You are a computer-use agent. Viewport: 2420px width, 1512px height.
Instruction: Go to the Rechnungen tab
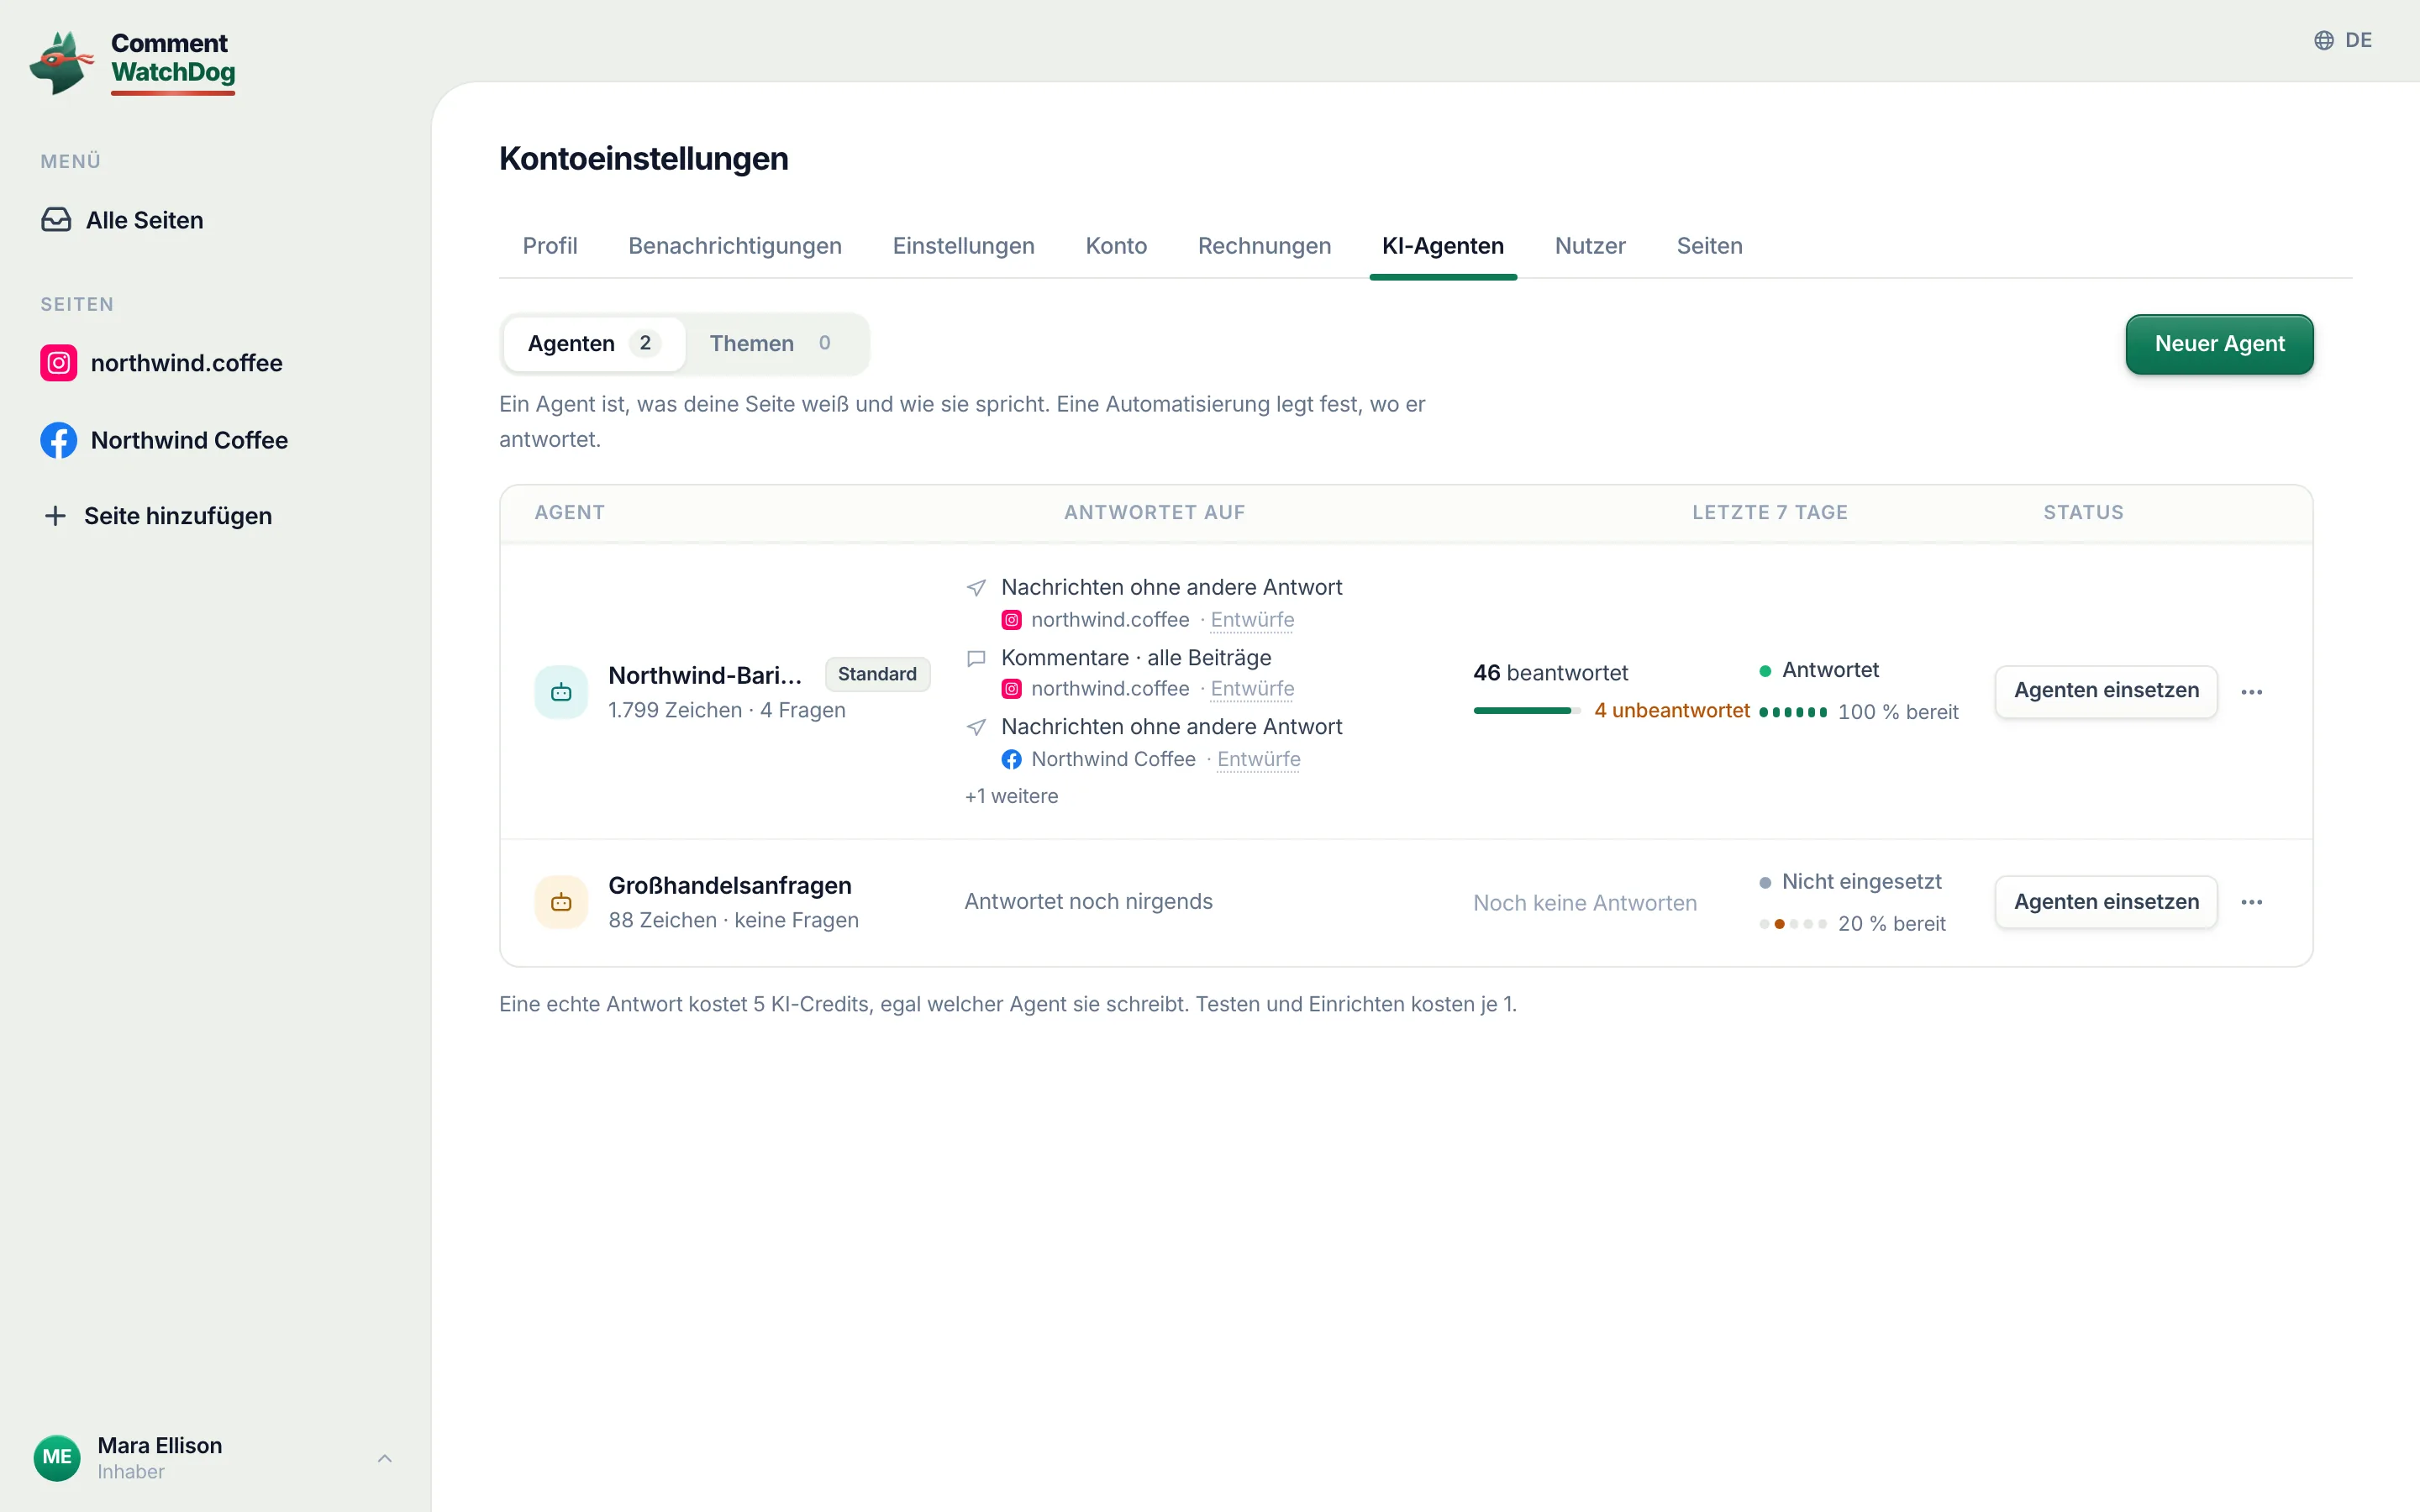pyautogui.click(x=1264, y=246)
